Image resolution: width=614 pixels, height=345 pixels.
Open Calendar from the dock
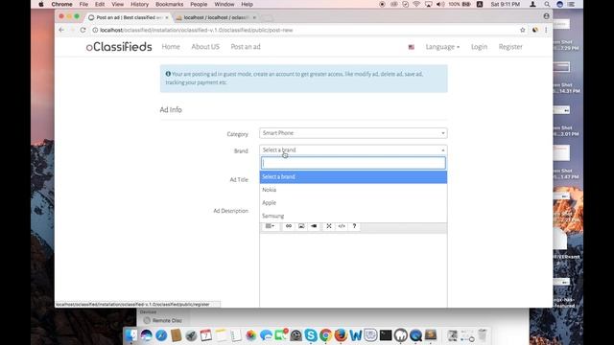pyautogui.click(x=206, y=335)
